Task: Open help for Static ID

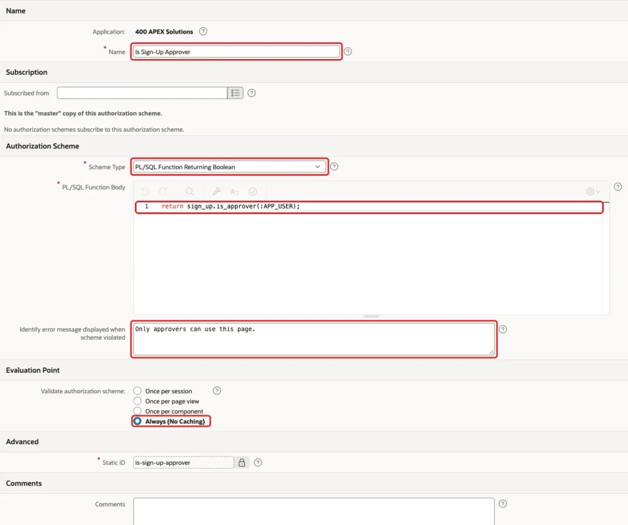Action: tap(258, 462)
